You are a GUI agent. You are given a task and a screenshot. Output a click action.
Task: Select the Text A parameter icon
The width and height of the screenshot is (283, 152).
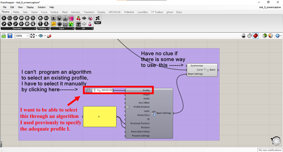pos(46,24)
